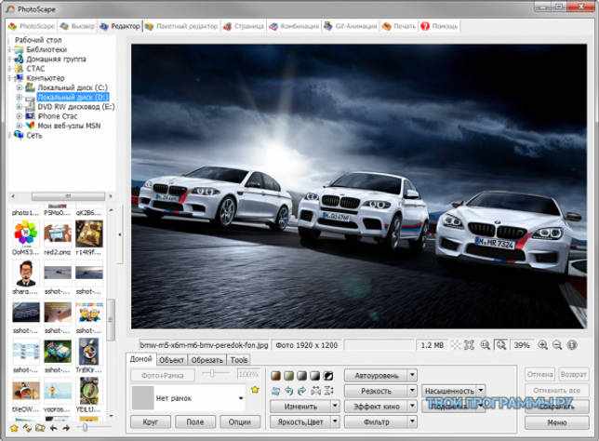This screenshot has height=441, width=599.
Task: Open the Нет рамок frame combo box
Action: pyautogui.click(x=188, y=398)
